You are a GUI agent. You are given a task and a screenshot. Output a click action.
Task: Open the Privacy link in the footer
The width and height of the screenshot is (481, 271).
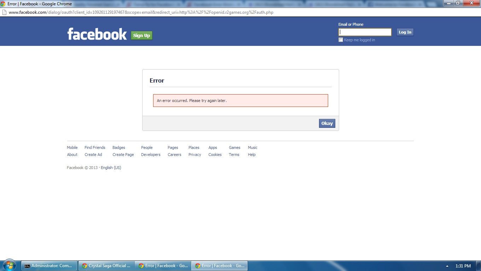point(195,155)
